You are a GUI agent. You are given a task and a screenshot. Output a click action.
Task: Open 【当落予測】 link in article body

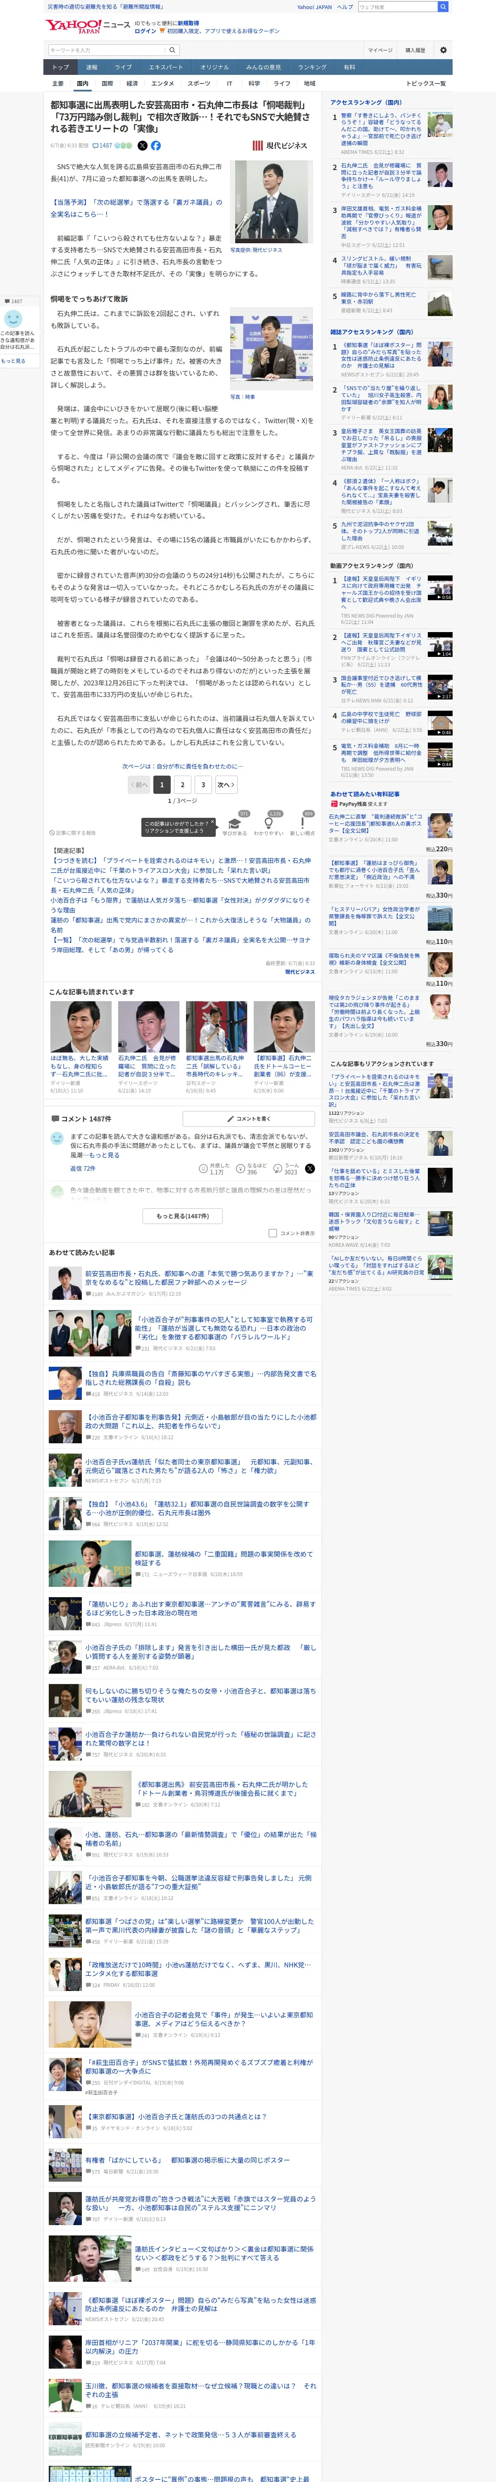point(136,208)
